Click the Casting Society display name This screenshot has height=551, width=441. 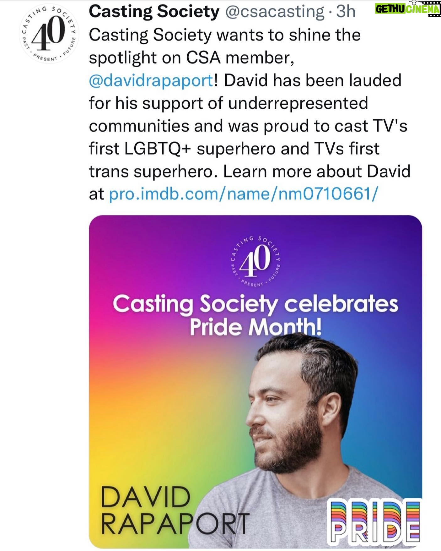(154, 12)
